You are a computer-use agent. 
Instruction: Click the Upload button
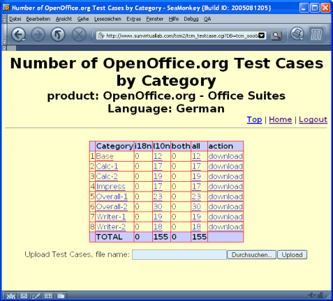tap(292, 255)
